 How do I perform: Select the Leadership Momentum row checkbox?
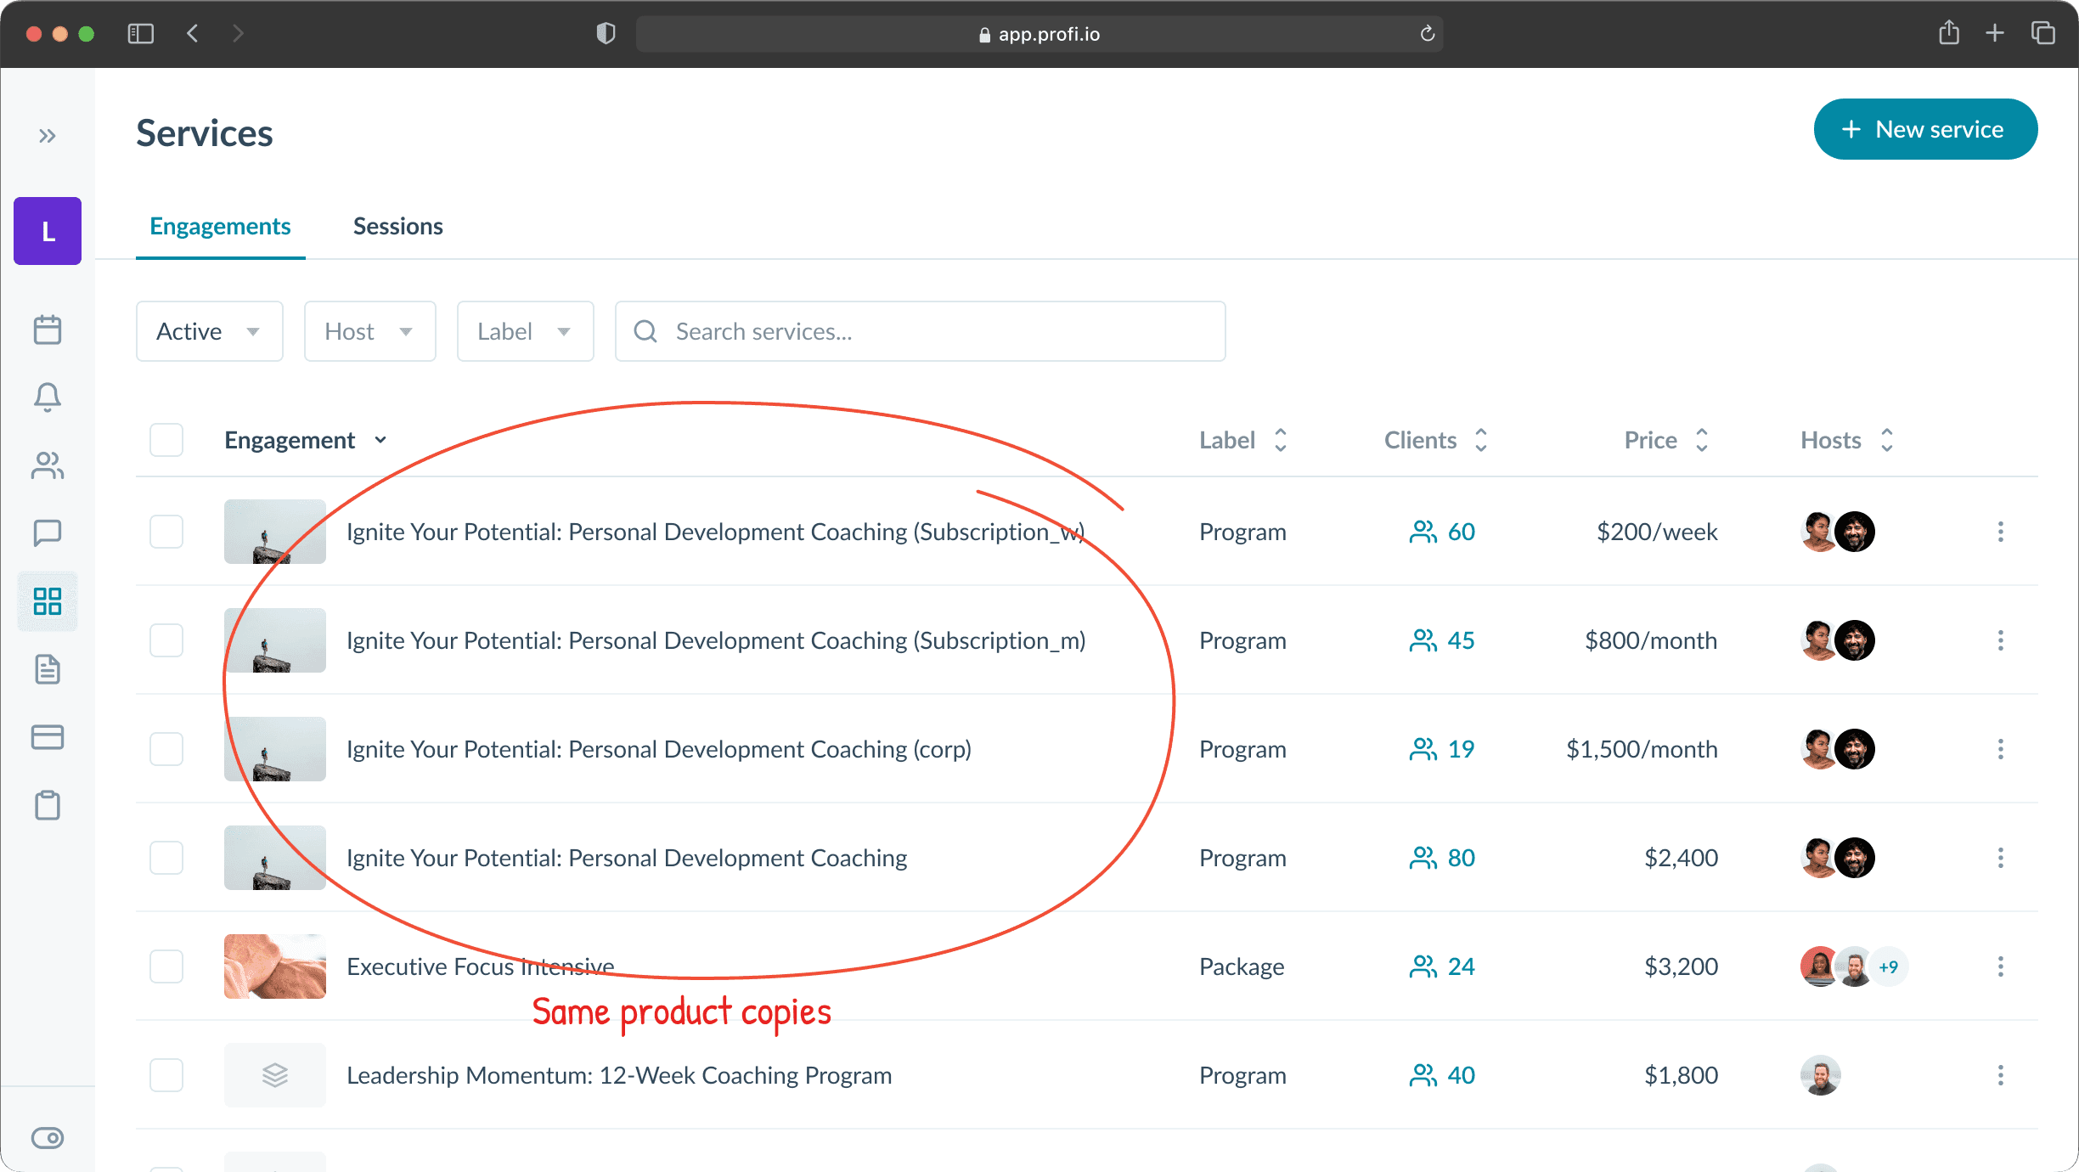point(166,1075)
